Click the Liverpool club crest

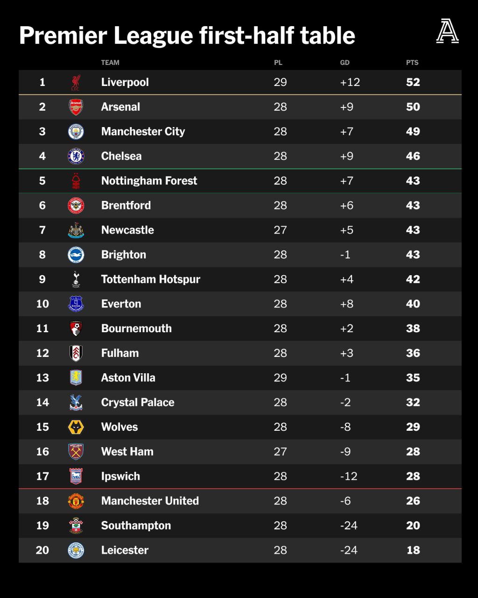click(76, 82)
